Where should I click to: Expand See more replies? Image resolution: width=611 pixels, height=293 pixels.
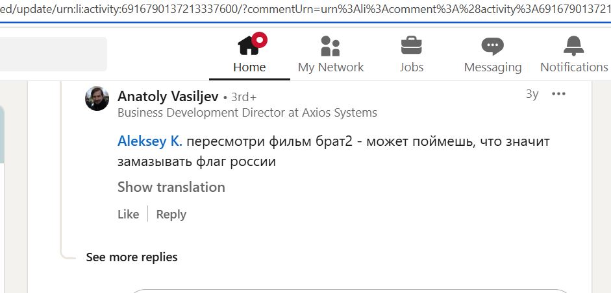[132, 257]
